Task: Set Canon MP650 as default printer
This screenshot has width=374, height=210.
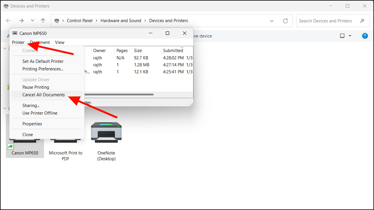Action: point(43,61)
